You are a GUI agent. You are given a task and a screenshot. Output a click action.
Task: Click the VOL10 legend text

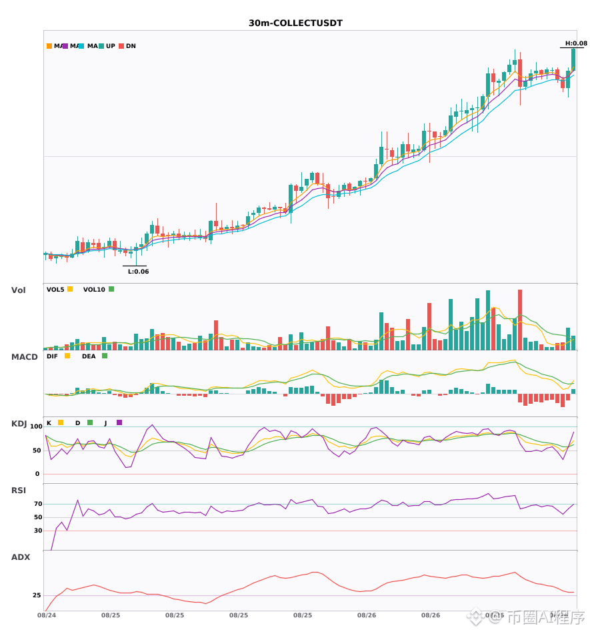point(94,290)
